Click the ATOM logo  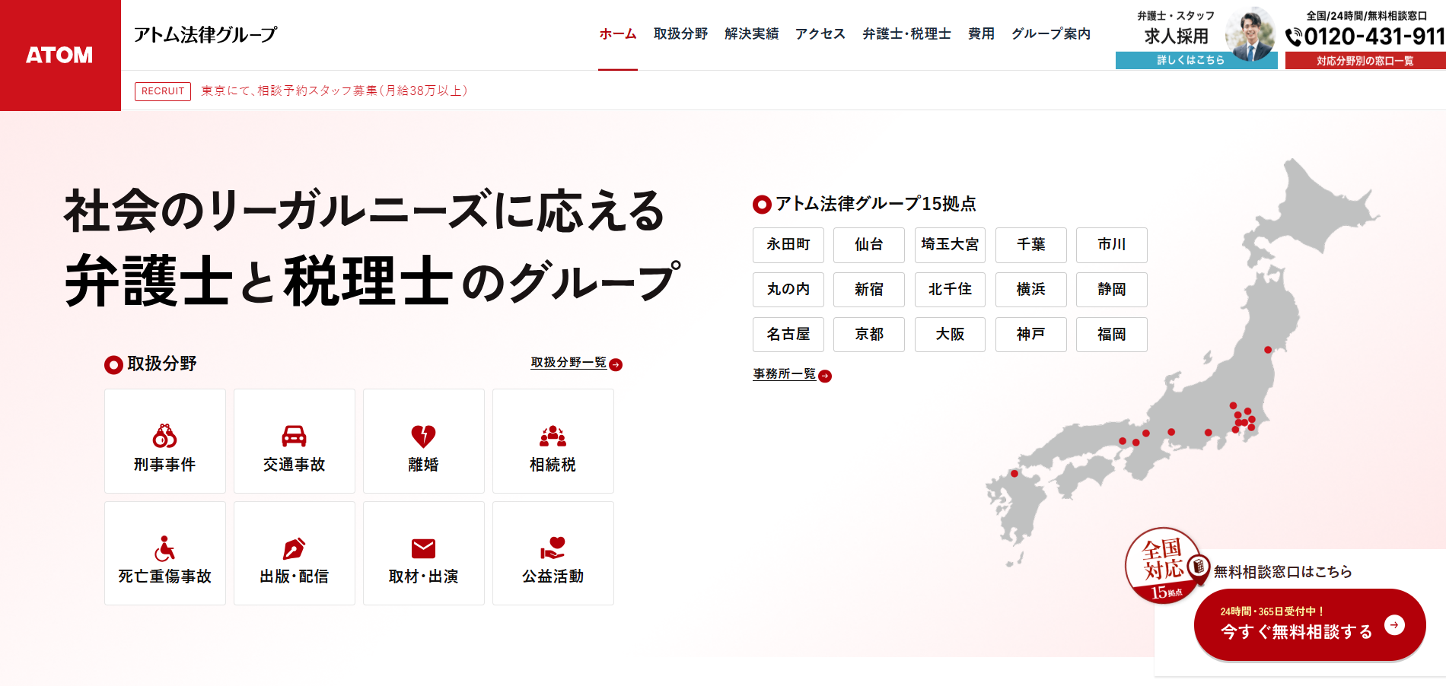click(x=59, y=53)
